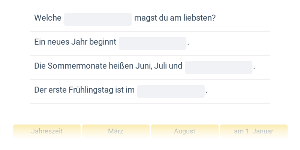Click the blank after "Juni, Juli und"
Viewport: 300px width, 150px height.
pos(219,67)
